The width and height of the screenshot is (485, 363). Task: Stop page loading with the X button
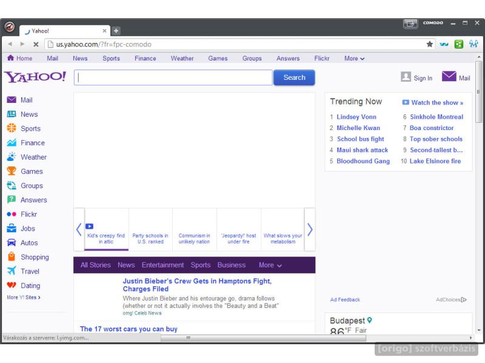click(36, 44)
